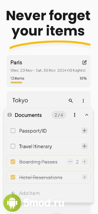Decrease Boarding Passes quantity with minus
The image size is (98, 214).
[x=70, y=162]
